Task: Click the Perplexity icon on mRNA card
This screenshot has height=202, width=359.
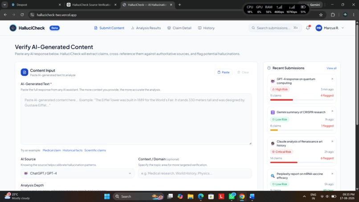Action: point(273,176)
